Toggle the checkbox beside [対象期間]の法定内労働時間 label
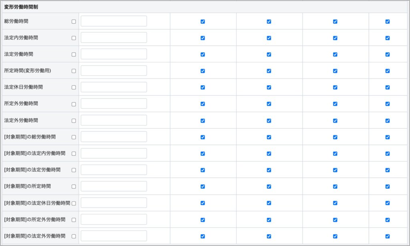This screenshot has width=410, height=246. tap(74, 153)
